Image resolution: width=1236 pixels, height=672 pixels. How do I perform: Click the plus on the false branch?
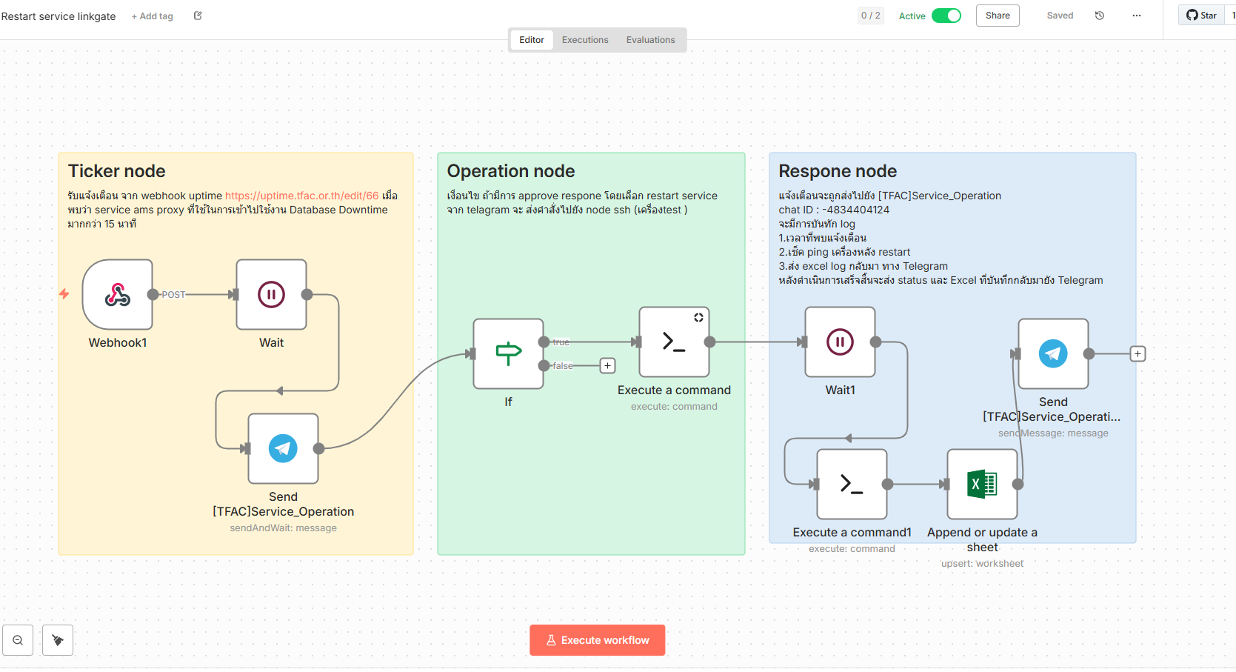607,365
